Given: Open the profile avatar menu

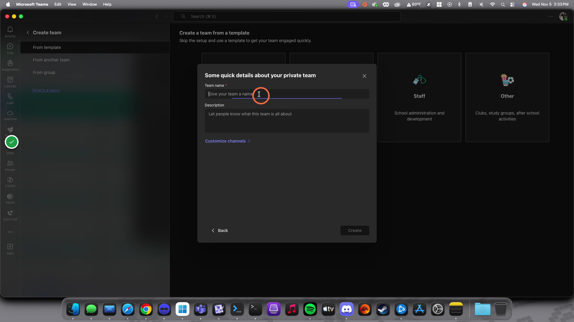Looking at the screenshot, I should (563, 16).
